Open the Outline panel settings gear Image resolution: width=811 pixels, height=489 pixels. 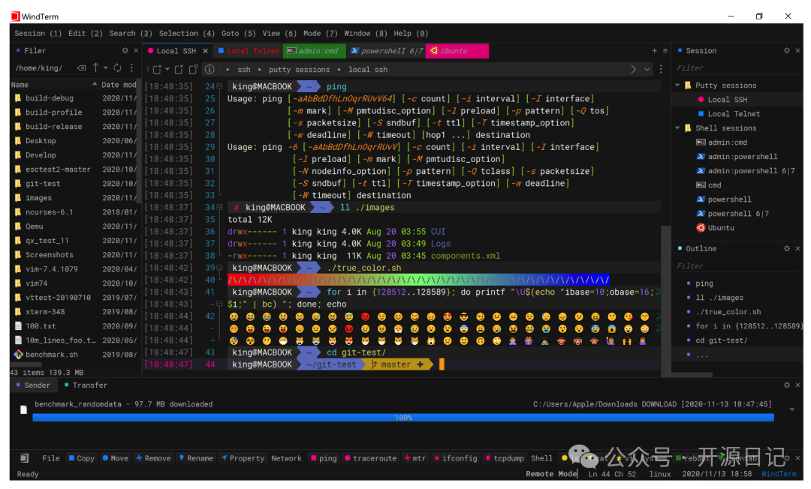click(x=786, y=248)
